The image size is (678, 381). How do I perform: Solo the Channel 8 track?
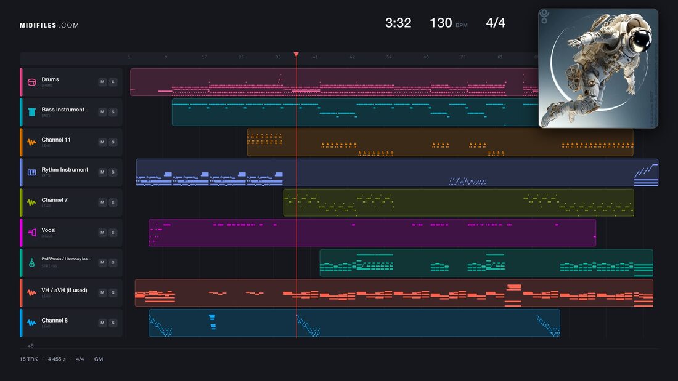[x=113, y=323]
